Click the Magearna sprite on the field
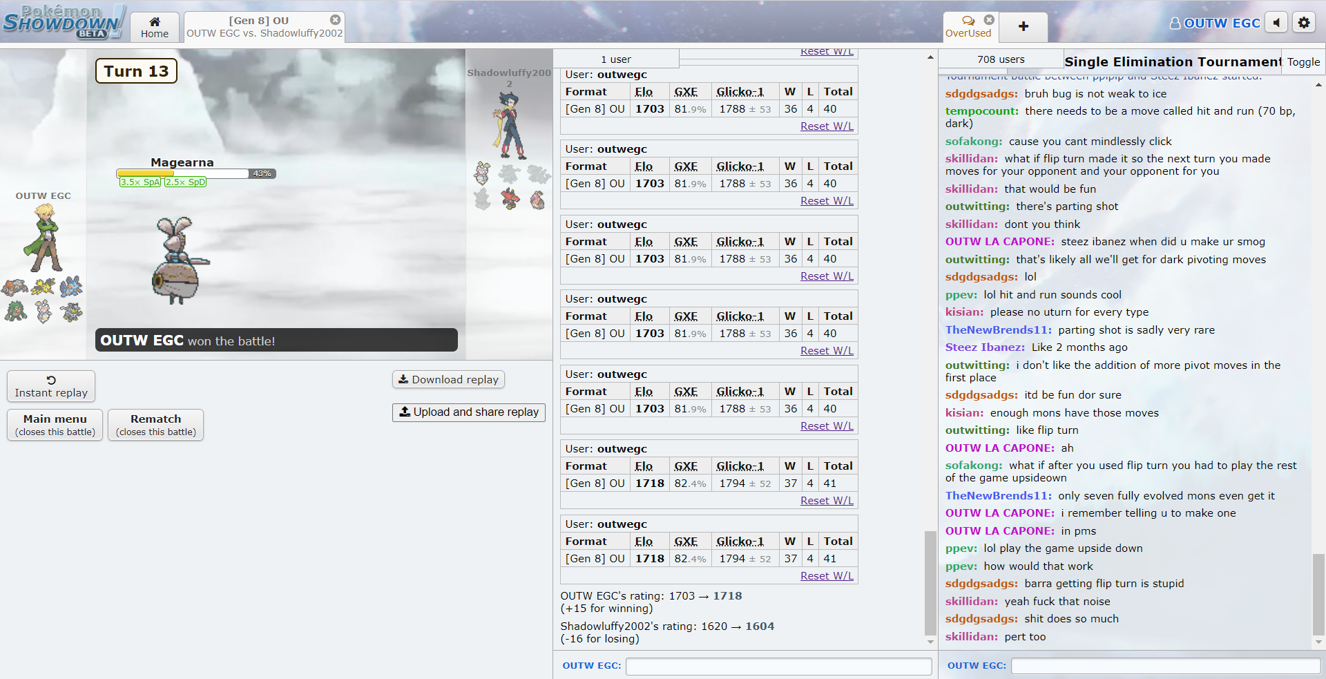 point(180,260)
